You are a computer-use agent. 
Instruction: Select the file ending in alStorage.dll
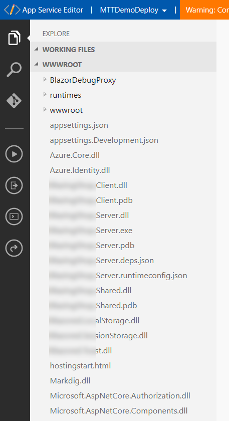coord(94,321)
